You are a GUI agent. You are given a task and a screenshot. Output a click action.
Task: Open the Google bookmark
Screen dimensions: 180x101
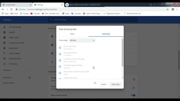click(24, 13)
